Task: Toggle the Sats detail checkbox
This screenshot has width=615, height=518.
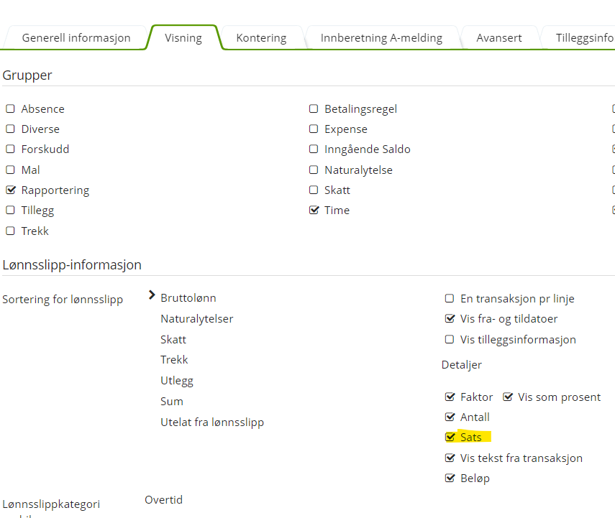Action: 450,437
